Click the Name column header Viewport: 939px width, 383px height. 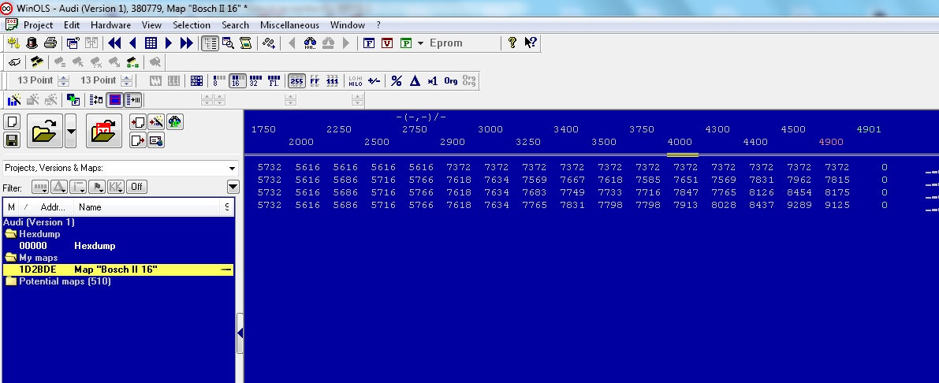pyautogui.click(x=90, y=207)
